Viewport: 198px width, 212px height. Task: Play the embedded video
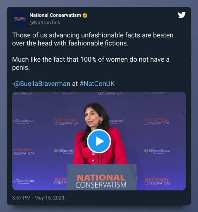pyautogui.click(x=99, y=141)
